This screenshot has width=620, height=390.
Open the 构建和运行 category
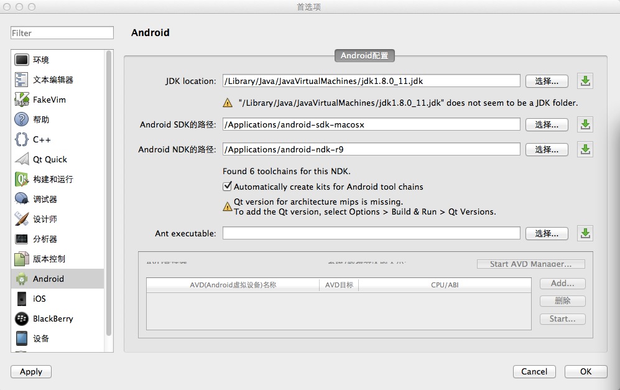[58, 179]
